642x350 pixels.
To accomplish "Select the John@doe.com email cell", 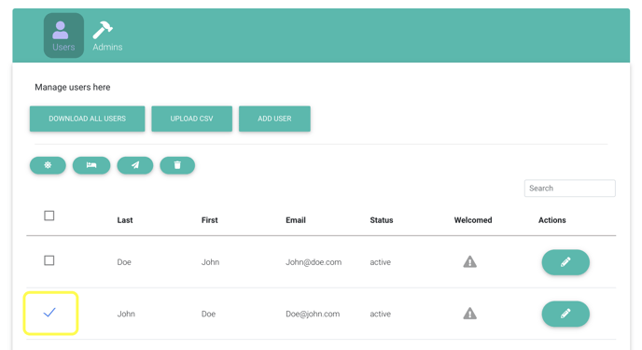I will tap(314, 262).
